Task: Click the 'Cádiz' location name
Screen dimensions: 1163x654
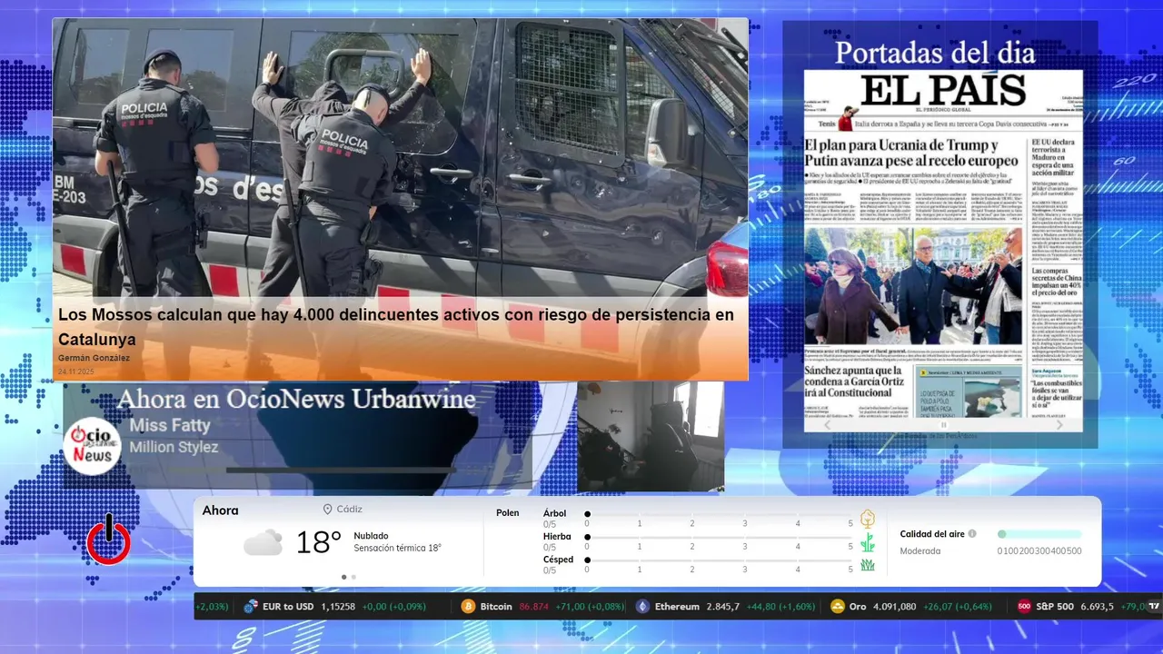Action: click(x=350, y=510)
